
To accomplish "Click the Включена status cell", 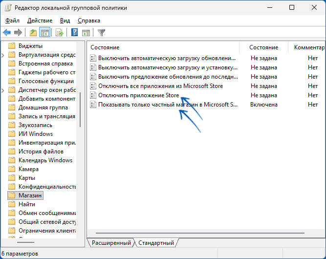I will tap(263, 105).
